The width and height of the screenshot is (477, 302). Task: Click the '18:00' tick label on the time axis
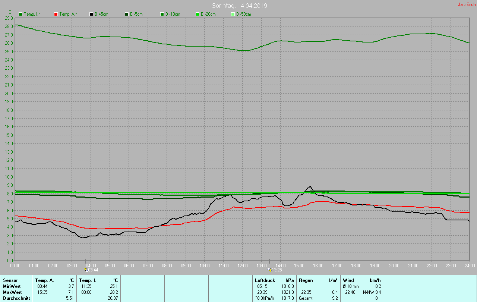click(356, 265)
